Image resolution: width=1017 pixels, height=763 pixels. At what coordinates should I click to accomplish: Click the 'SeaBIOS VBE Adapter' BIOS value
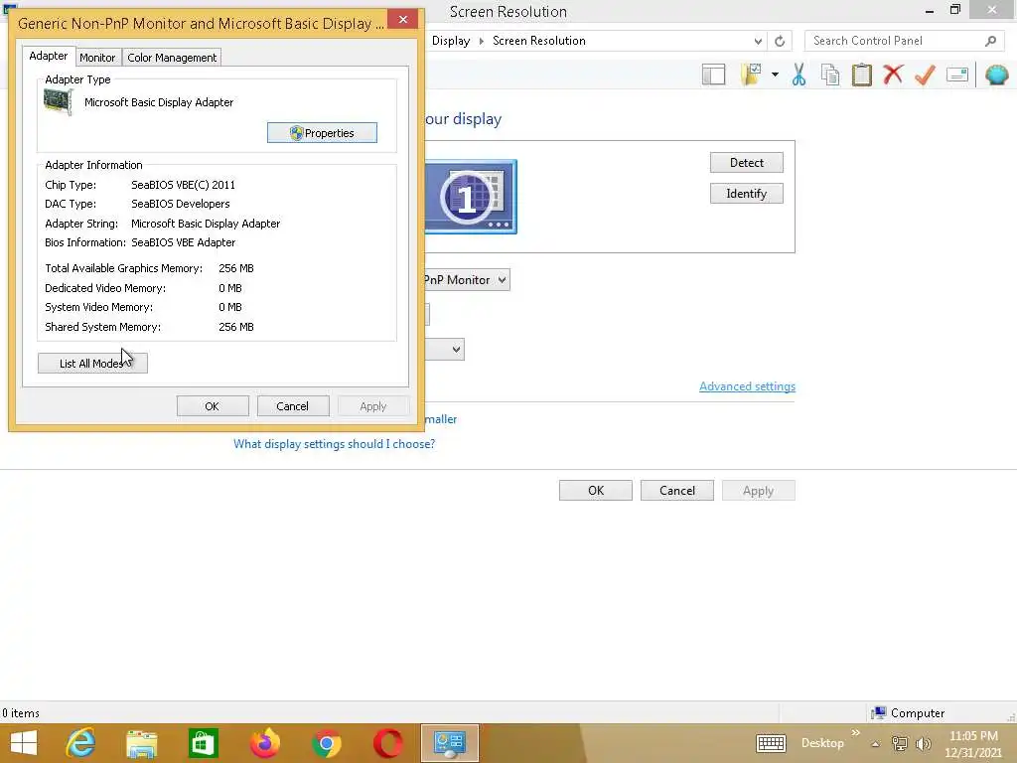point(183,242)
